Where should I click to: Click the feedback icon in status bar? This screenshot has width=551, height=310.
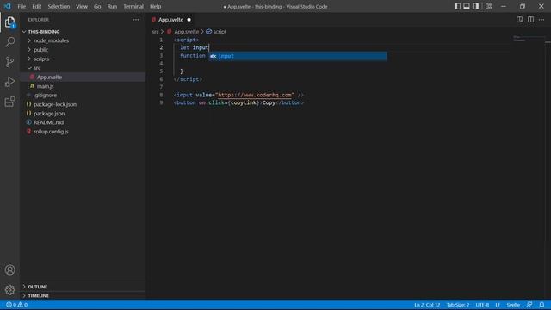(529, 305)
